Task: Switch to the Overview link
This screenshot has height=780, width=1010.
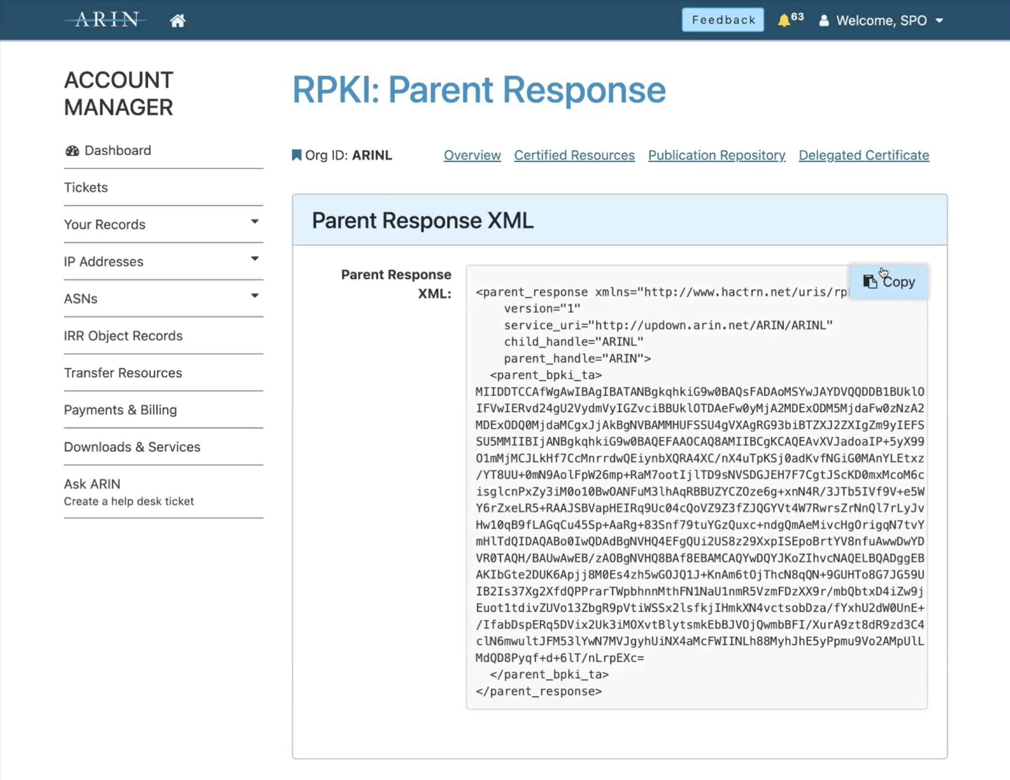Action: coord(472,155)
